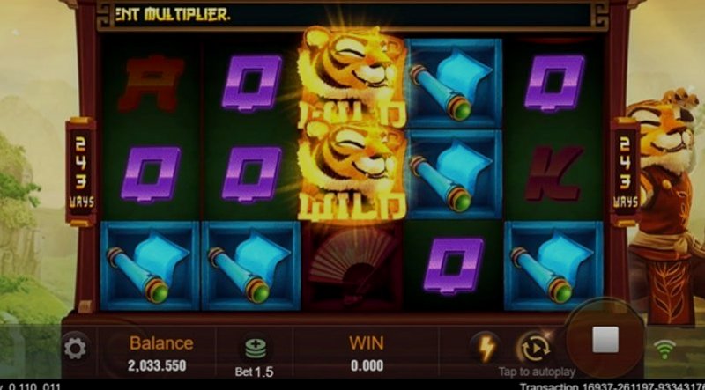Click the red A symbol on first reel
Screen dimensions: 705x390
pyautogui.click(x=150, y=84)
